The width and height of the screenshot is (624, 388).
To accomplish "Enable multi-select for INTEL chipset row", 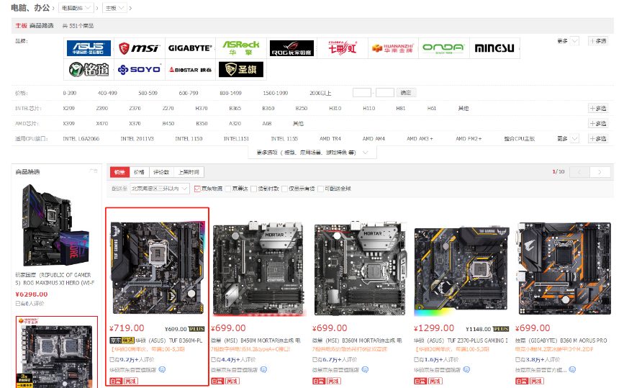I will pyautogui.click(x=598, y=108).
